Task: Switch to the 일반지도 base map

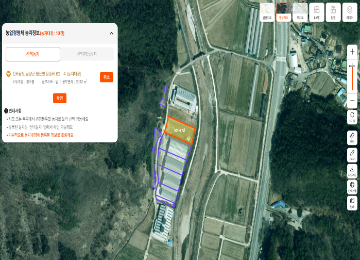Action: 267,12
